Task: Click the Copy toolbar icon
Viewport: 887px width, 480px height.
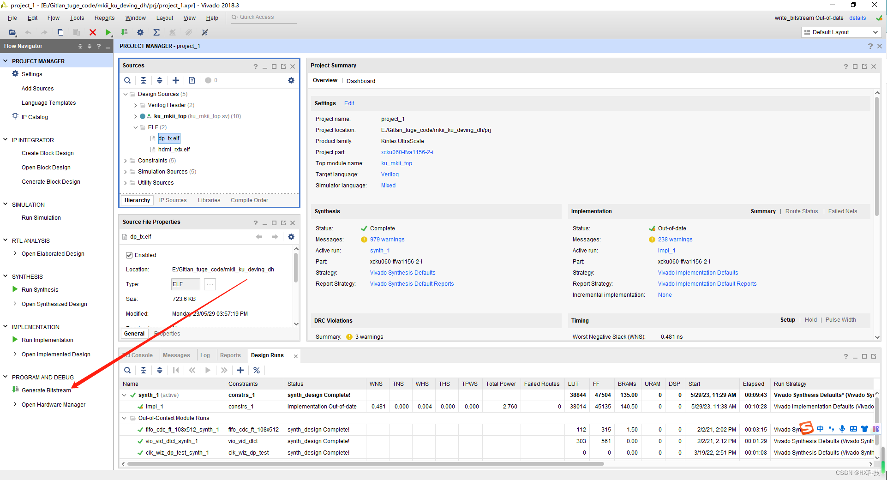Action: coord(60,32)
